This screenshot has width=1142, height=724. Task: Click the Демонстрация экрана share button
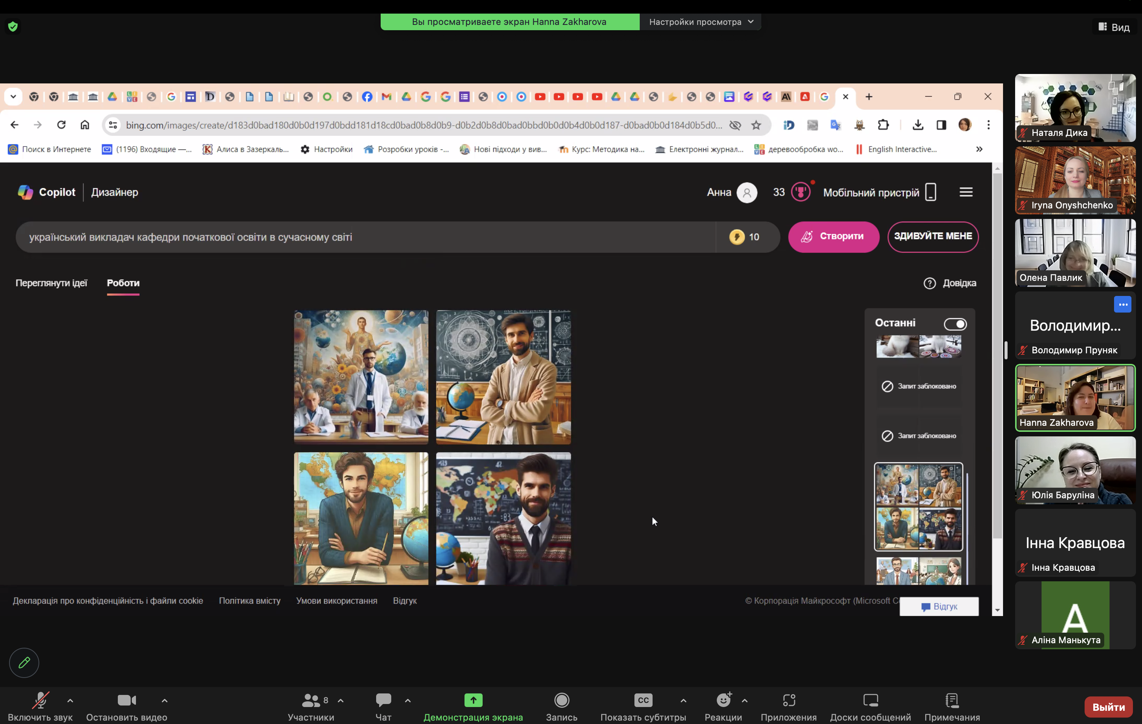(x=473, y=700)
